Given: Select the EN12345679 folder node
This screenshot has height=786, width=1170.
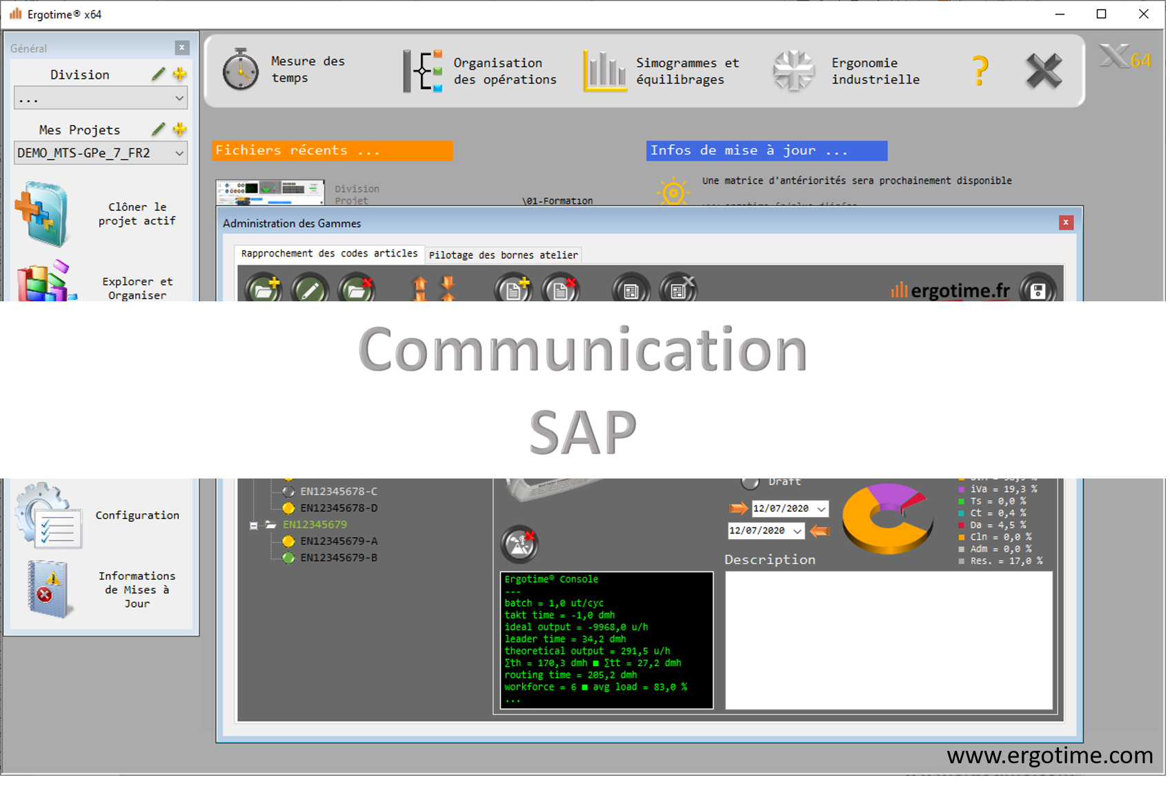Looking at the screenshot, I should point(315,525).
